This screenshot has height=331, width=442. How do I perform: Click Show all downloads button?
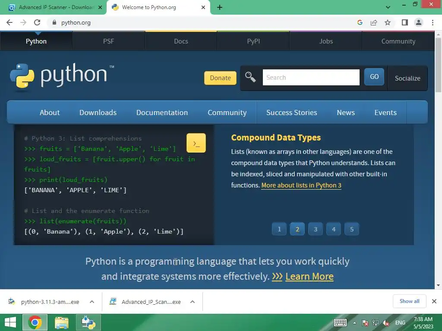click(x=409, y=301)
